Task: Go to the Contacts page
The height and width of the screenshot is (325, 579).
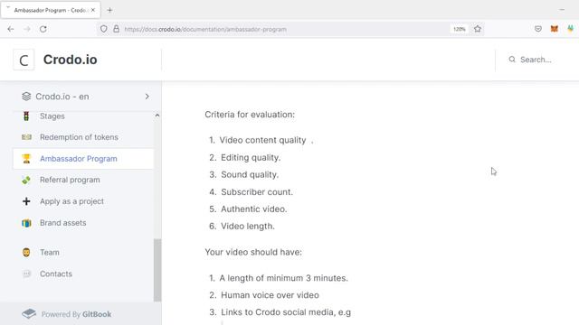Action: (56, 274)
